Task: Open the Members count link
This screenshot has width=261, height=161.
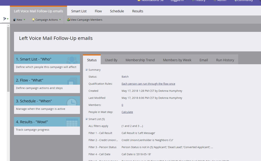Action: click(x=122, y=105)
